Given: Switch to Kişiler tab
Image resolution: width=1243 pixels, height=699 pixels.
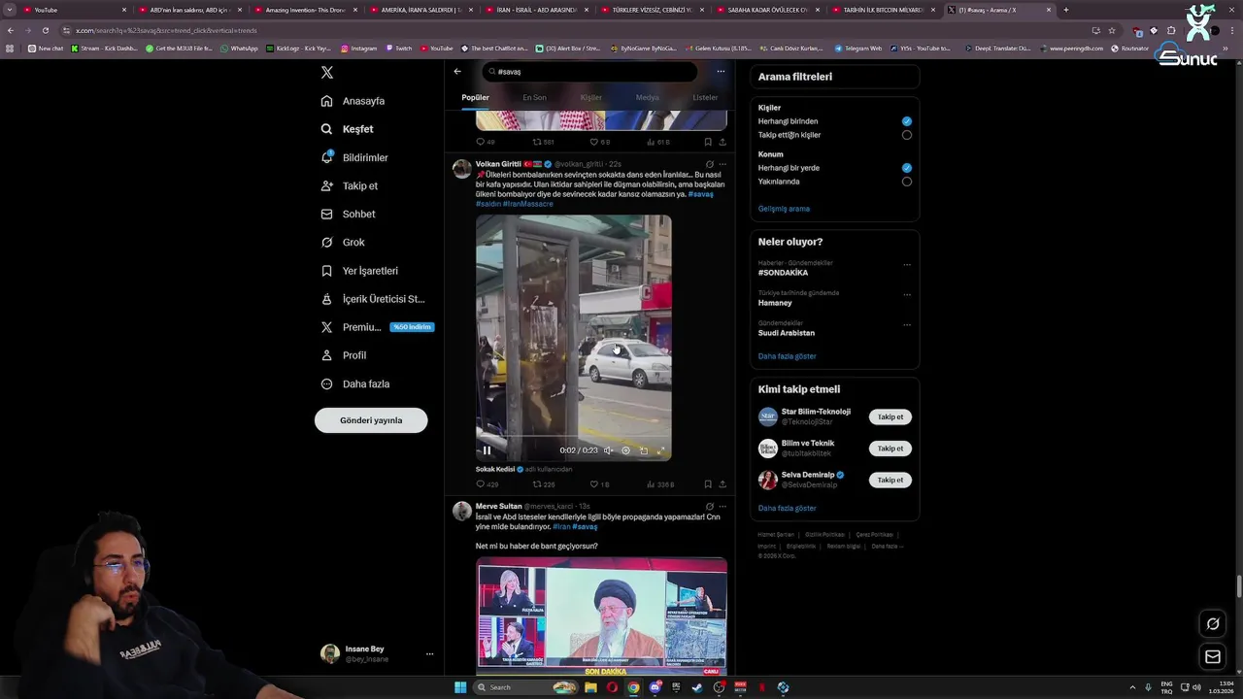Looking at the screenshot, I should [591, 97].
